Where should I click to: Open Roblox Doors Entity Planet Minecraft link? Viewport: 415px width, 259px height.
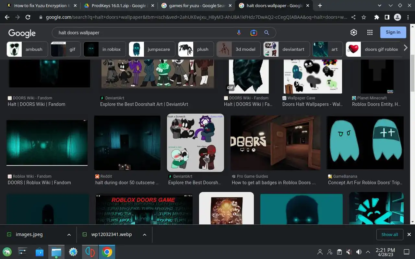pyautogui.click(x=376, y=104)
